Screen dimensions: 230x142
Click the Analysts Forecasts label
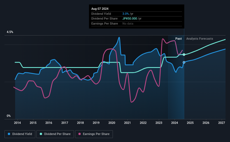pyautogui.click(x=200, y=39)
